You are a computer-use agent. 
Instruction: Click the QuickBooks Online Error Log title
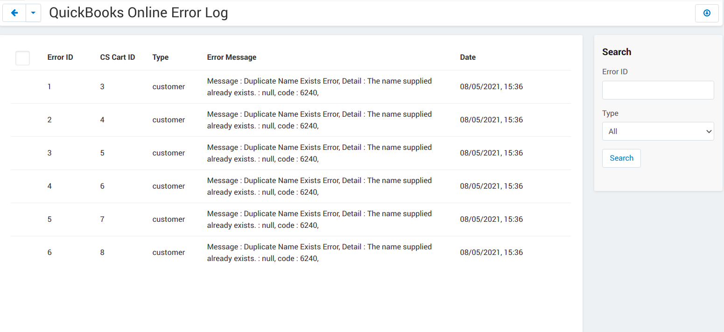tap(139, 13)
